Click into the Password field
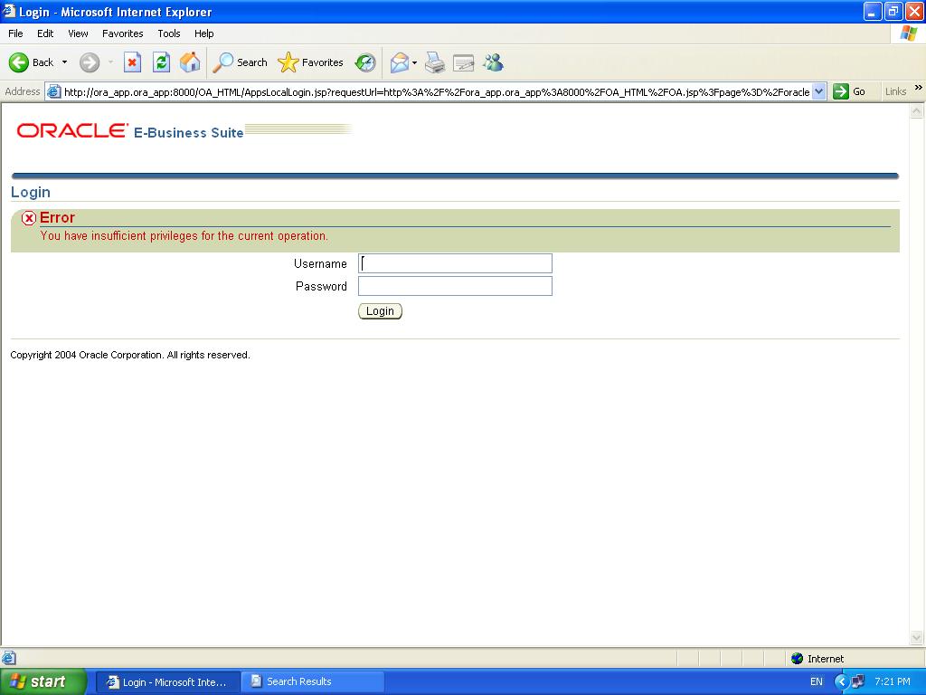The width and height of the screenshot is (926, 695). click(455, 286)
